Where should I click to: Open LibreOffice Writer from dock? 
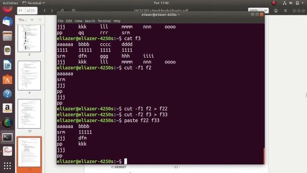click(x=8, y=65)
